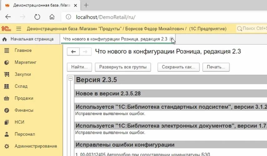The width and height of the screenshot is (267, 156).
Task: Go to the browser home page
Action: [52, 17]
